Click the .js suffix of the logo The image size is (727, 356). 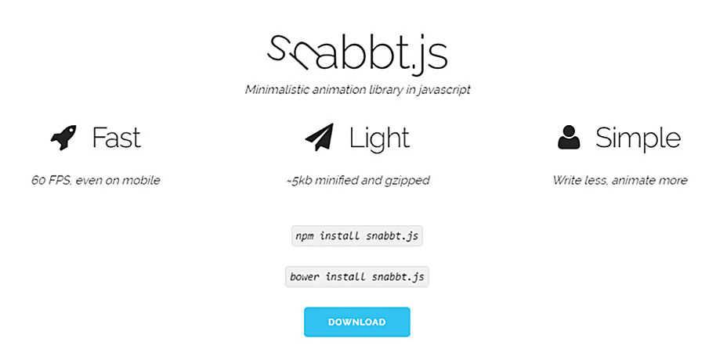pos(429,55)
